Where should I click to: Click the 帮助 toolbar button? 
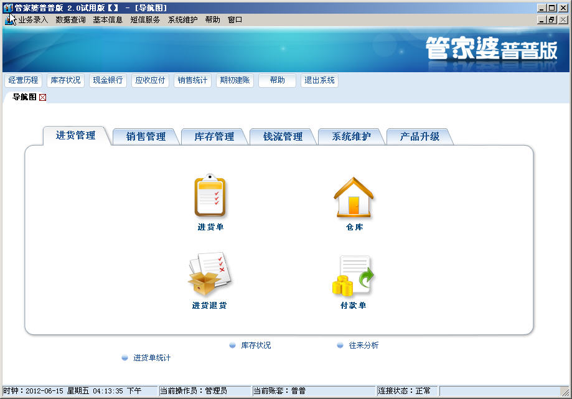click(277, 80)
